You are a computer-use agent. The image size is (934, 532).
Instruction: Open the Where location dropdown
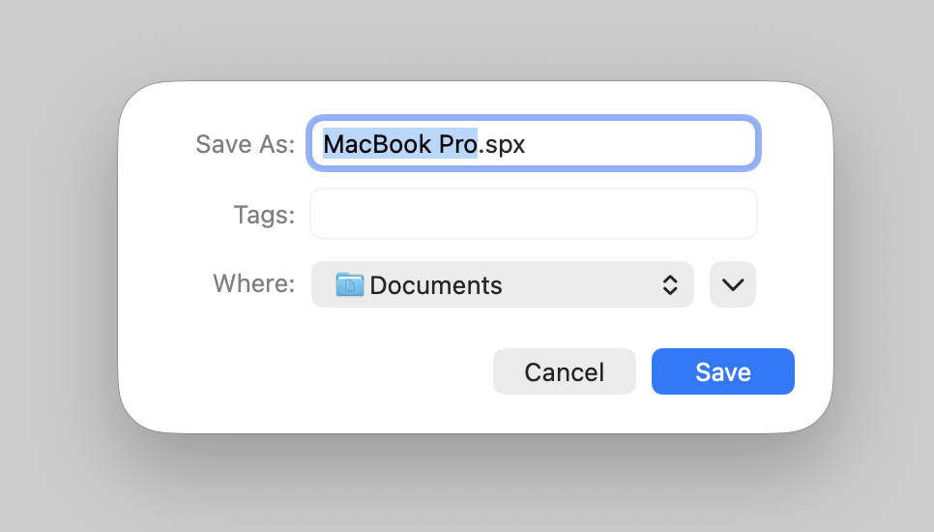click(503, 284)
